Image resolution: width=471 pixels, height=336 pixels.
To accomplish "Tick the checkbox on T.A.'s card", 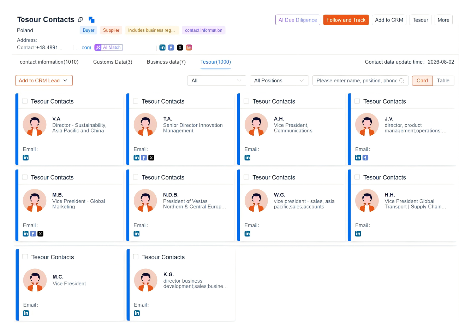I will point(136,101).
